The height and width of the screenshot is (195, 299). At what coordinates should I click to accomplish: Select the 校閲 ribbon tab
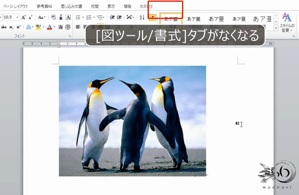pyautogui.click(x=95, y=6)
